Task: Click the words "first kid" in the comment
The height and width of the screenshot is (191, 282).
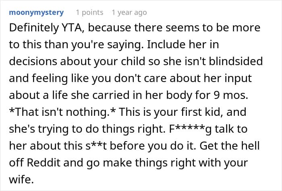Action: click(x=201, y=112)
